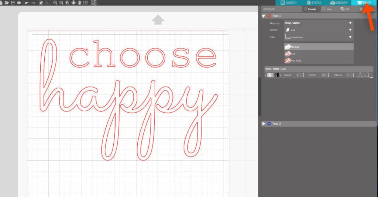The width and height of the screenshot is (378, 197).
Task: Select the zoom-to-selection tool
Action: [68, 3]
